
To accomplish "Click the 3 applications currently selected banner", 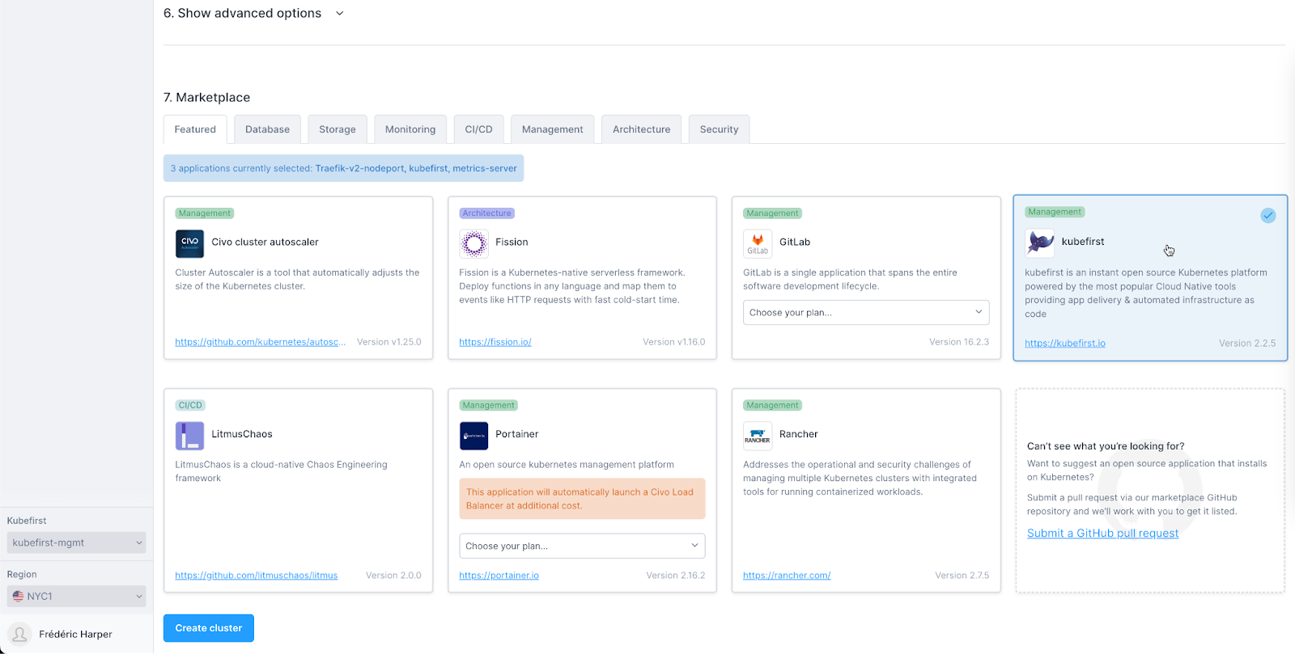I will click(343, 168).
